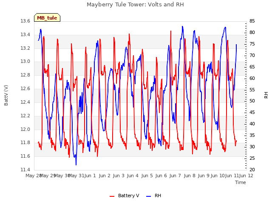
Task: Click the May 31 date on the time axis
Action: [76, 176]
